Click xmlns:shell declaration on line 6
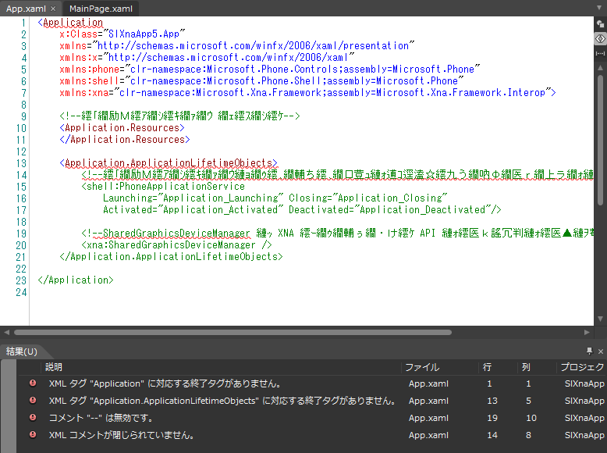This screenshot has width=607, height=453. tap(261, 81)
